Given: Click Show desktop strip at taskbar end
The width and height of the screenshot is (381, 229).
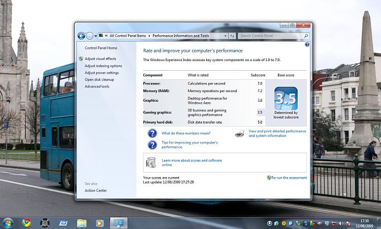Looking at the screenshot, I should click(379, 223).
